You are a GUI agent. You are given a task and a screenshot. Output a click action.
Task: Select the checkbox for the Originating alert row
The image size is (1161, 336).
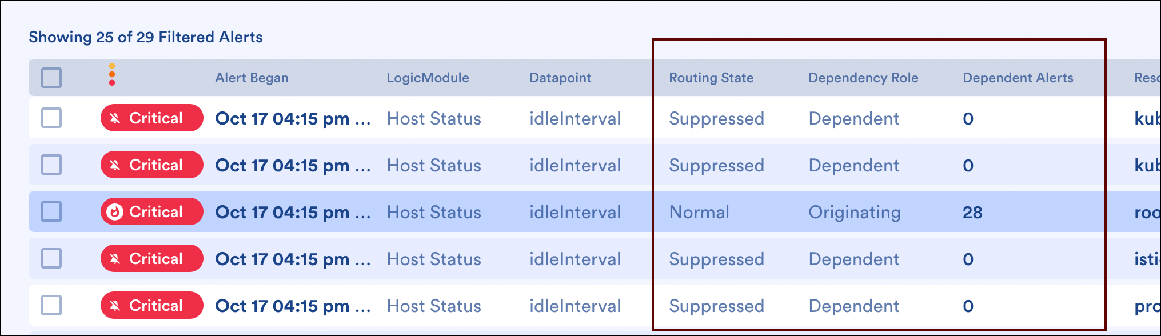(x=51, y=212)
